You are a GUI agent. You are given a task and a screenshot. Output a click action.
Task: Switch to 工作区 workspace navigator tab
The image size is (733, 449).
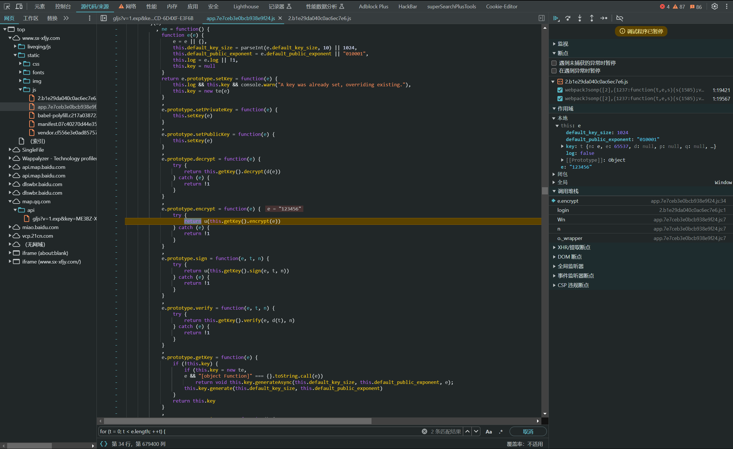[31, 18]
